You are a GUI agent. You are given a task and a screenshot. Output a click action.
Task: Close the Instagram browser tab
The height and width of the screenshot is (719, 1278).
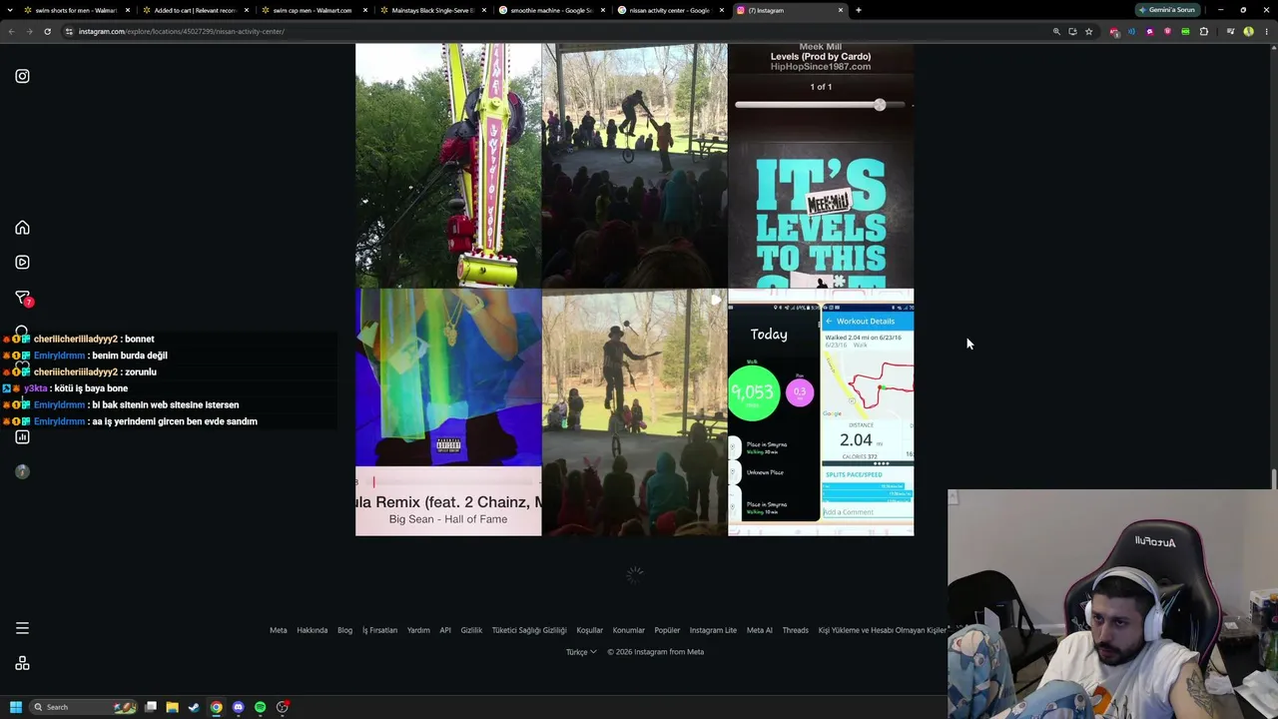point(841,10)
